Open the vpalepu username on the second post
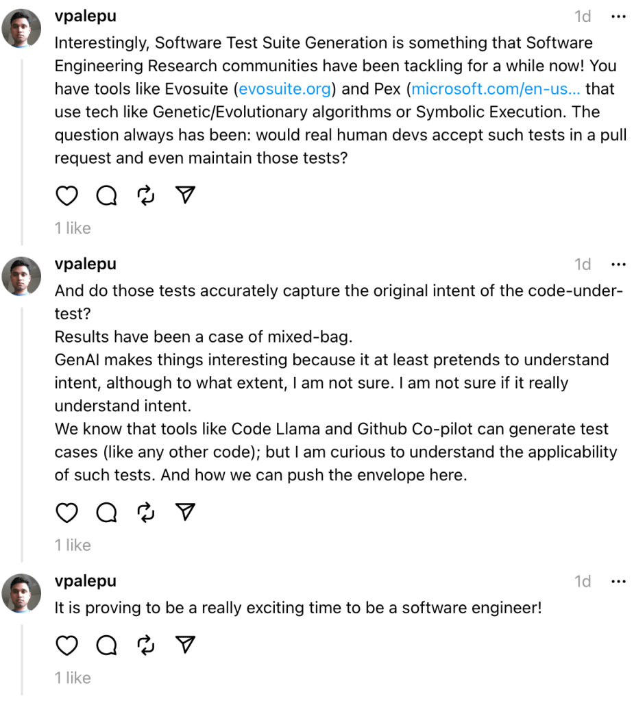The width and height of the screenshot is (634, 701). click(85, 265)
